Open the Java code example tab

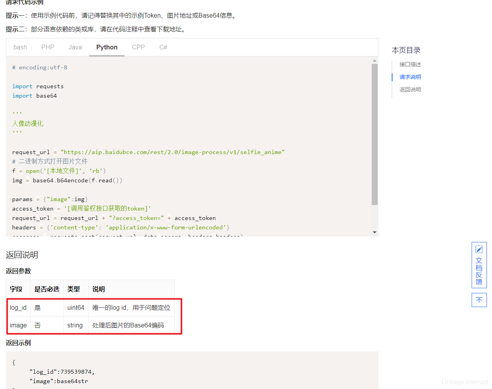(75, 47)
